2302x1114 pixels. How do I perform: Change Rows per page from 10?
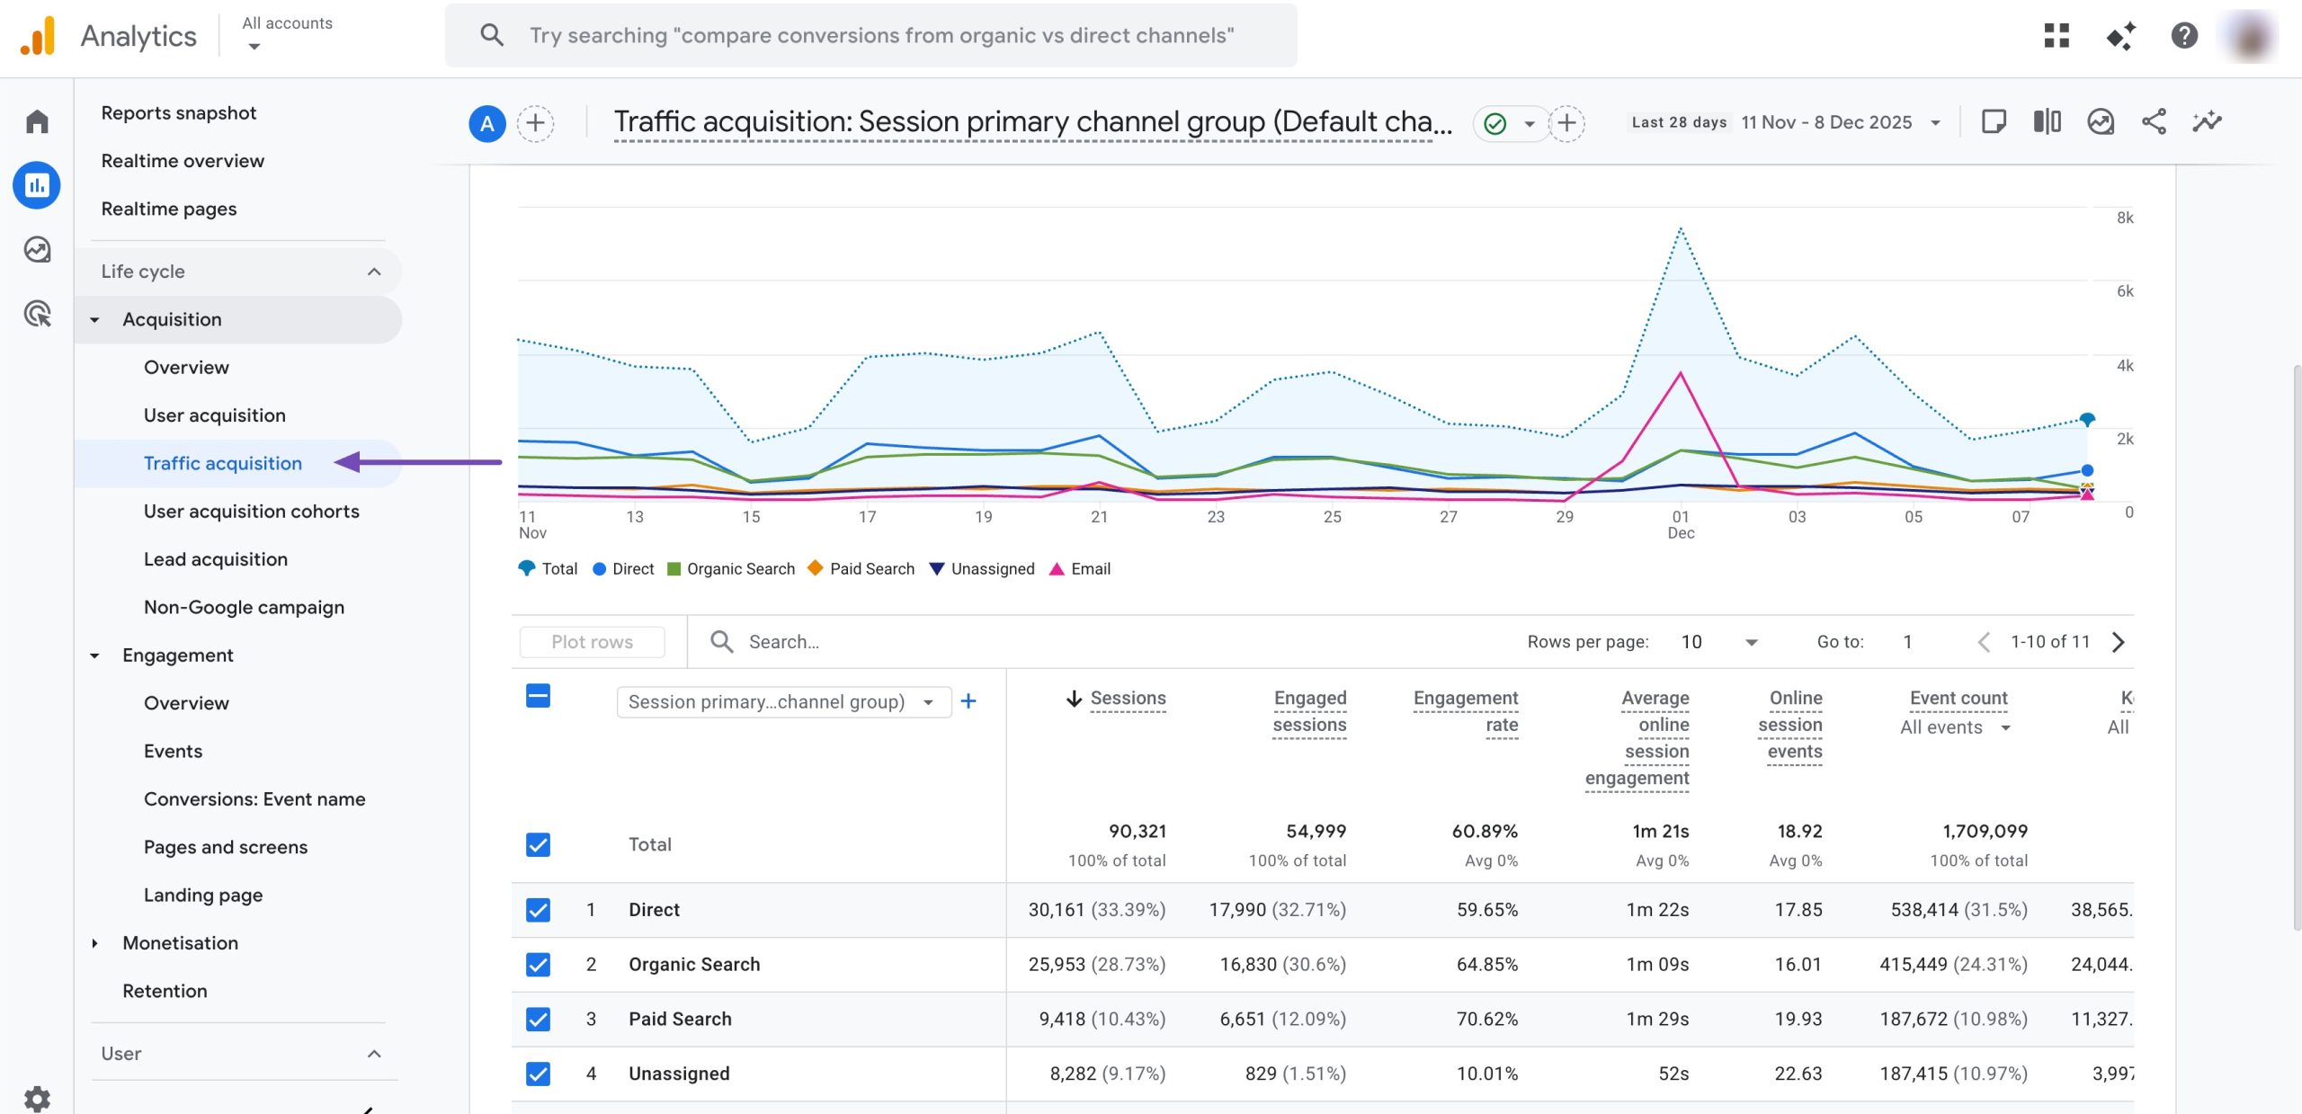[1716, 641]
